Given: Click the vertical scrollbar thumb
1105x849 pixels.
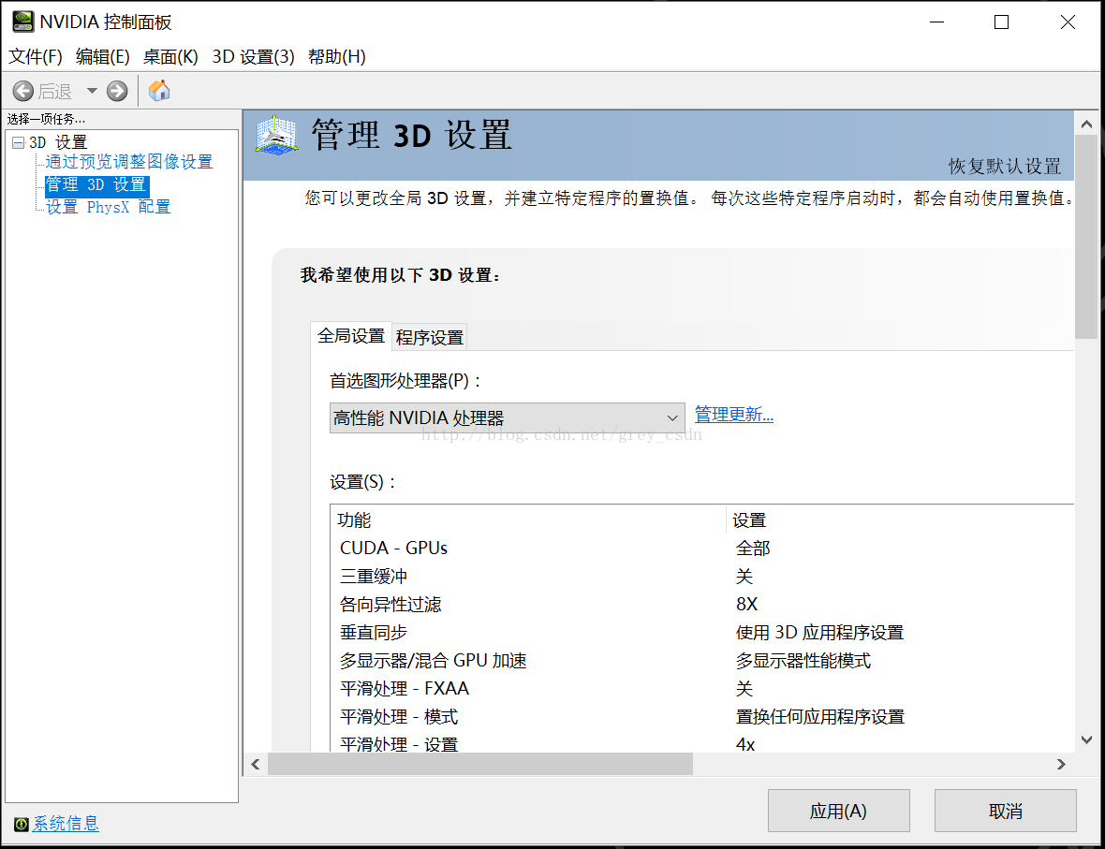Looking at the screenshot, I should [x=1086, y=238].
